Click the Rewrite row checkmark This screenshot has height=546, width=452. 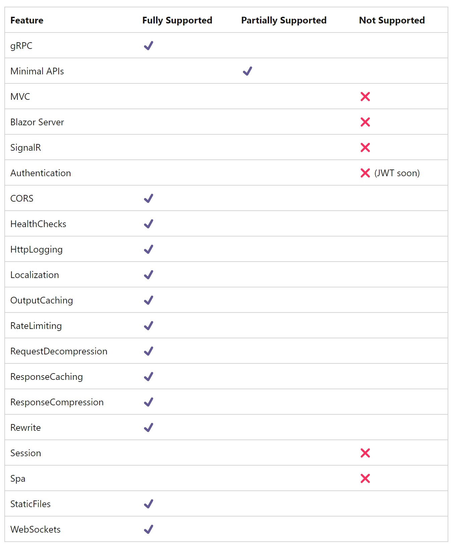148,427
